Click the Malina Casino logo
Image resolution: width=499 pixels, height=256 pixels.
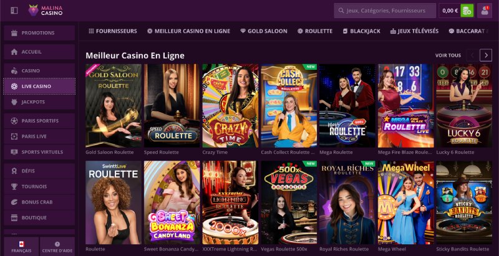[x=46, y=11]
